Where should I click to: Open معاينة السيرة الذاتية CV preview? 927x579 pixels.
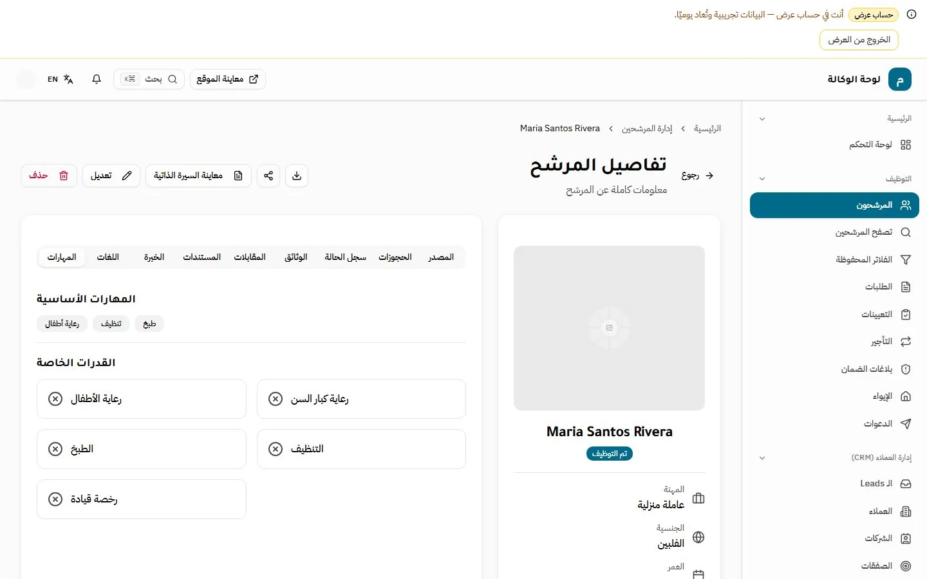pos(198,176)
